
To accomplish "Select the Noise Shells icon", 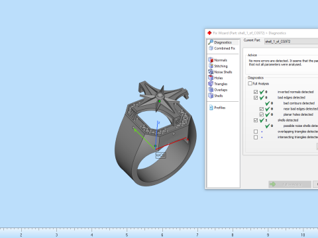I will coord(211,72).
